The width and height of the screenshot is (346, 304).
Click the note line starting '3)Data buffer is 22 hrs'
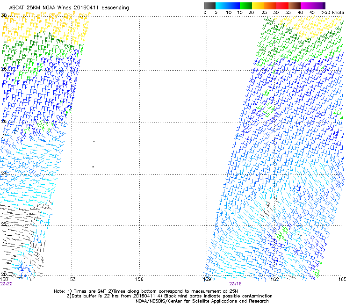pos(169,296)
